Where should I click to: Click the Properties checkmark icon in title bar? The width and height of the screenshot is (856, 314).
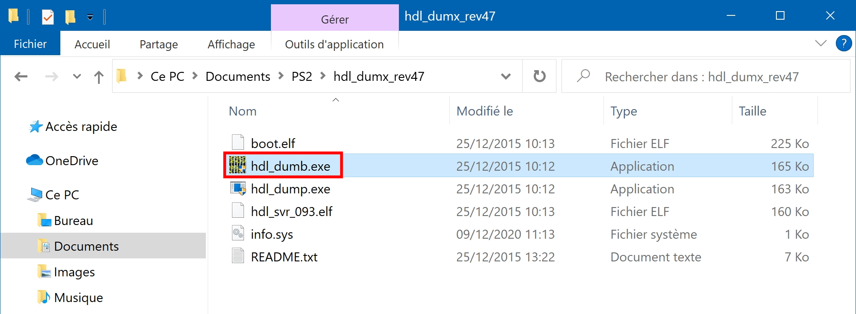48,17
